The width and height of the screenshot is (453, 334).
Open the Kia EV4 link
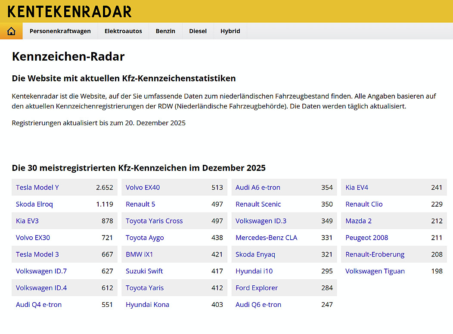357,188
